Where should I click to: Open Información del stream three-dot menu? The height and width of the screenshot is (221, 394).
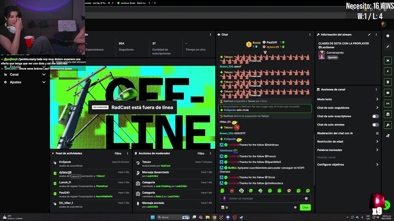376,35
